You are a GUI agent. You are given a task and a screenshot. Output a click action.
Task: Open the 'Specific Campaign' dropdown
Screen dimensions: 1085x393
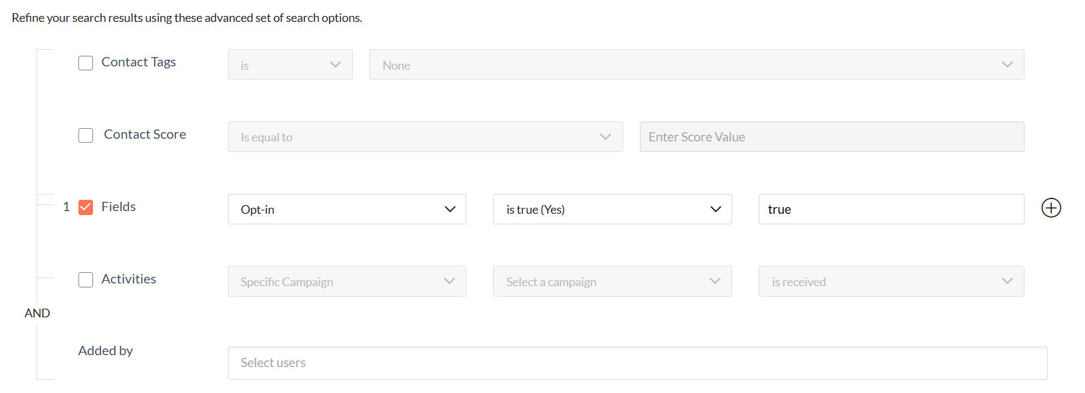346,281
